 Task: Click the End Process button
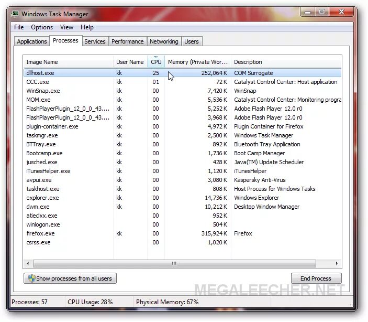tap(316, 278)
